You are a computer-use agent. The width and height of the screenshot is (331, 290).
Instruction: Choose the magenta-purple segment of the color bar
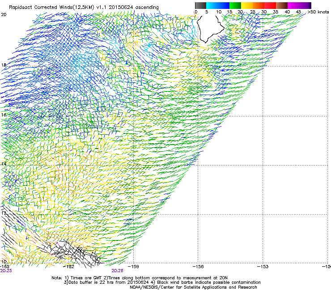[299, 5]
